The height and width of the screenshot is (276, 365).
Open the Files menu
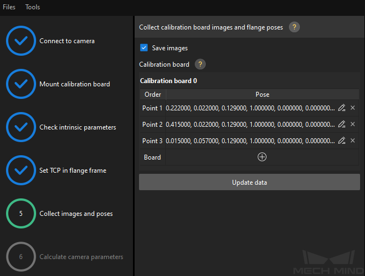[9, 7]
